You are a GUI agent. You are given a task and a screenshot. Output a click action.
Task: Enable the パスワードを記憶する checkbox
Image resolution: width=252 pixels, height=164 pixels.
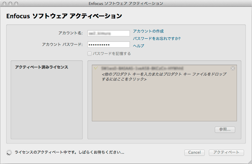(90, 54)
